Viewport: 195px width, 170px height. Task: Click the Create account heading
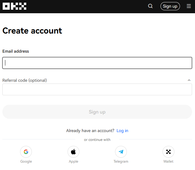coord(32,31)
